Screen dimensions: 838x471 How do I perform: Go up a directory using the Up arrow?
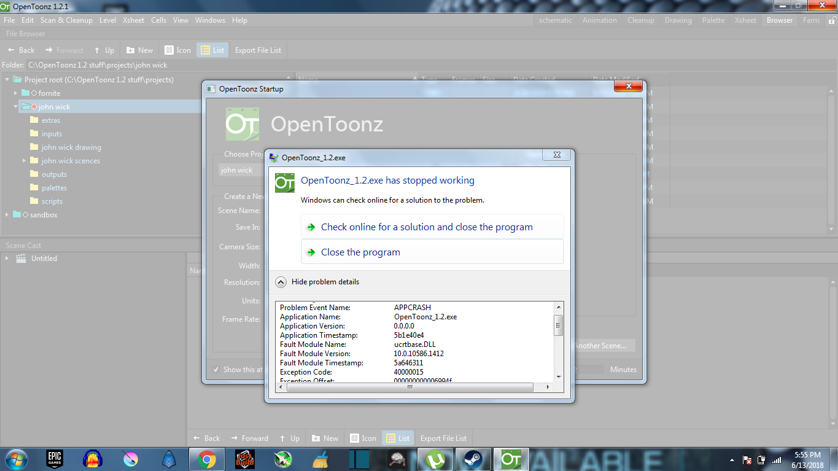(289, 438)
